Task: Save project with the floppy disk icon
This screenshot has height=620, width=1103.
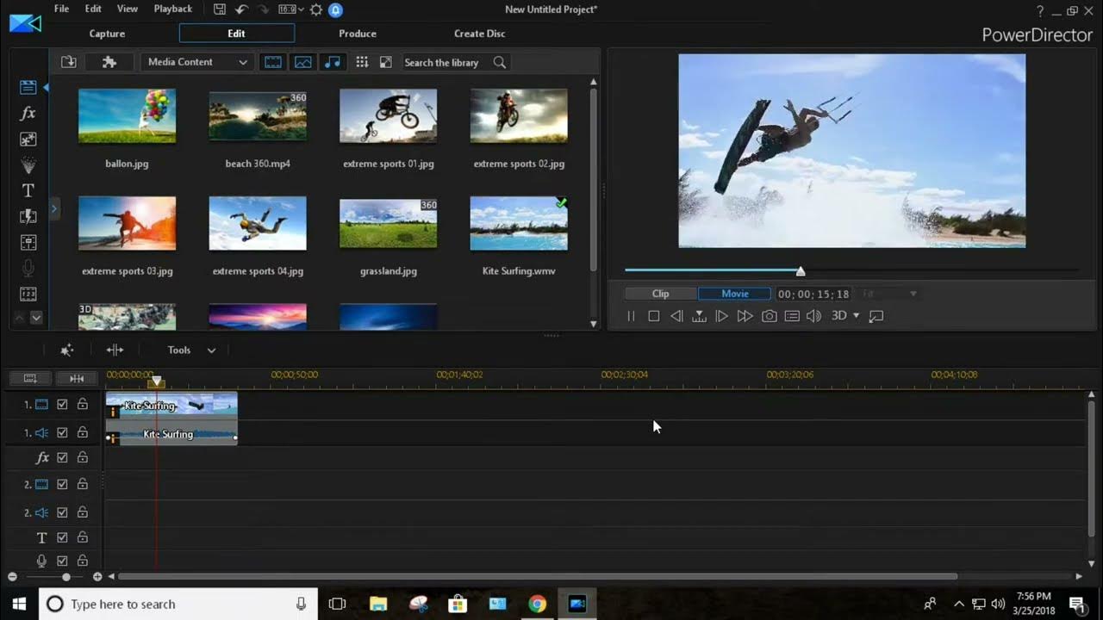Action: pyautogui.click(x=220, y=9)
